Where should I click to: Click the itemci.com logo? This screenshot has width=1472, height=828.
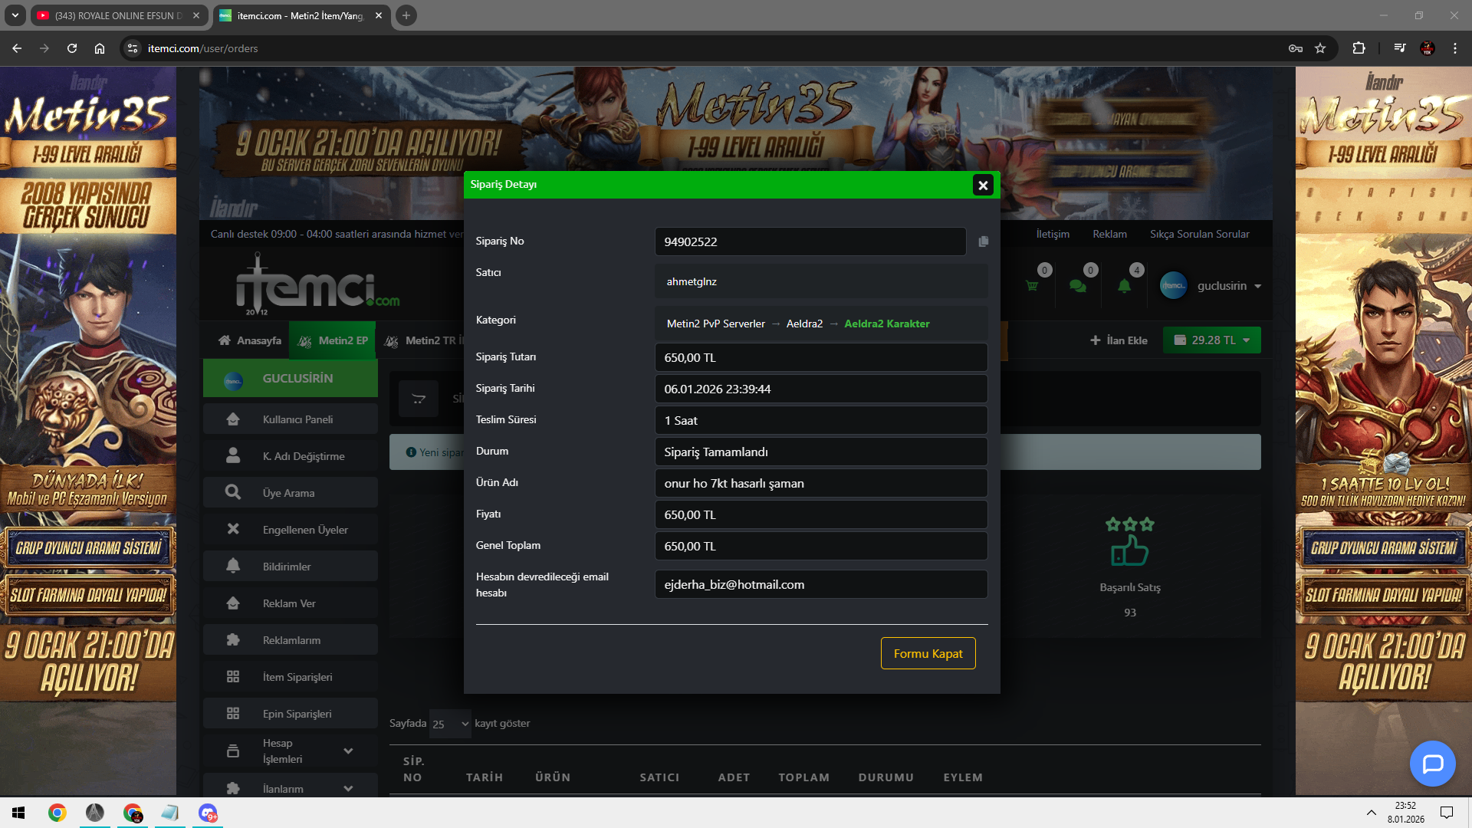(x=317, y=284)
